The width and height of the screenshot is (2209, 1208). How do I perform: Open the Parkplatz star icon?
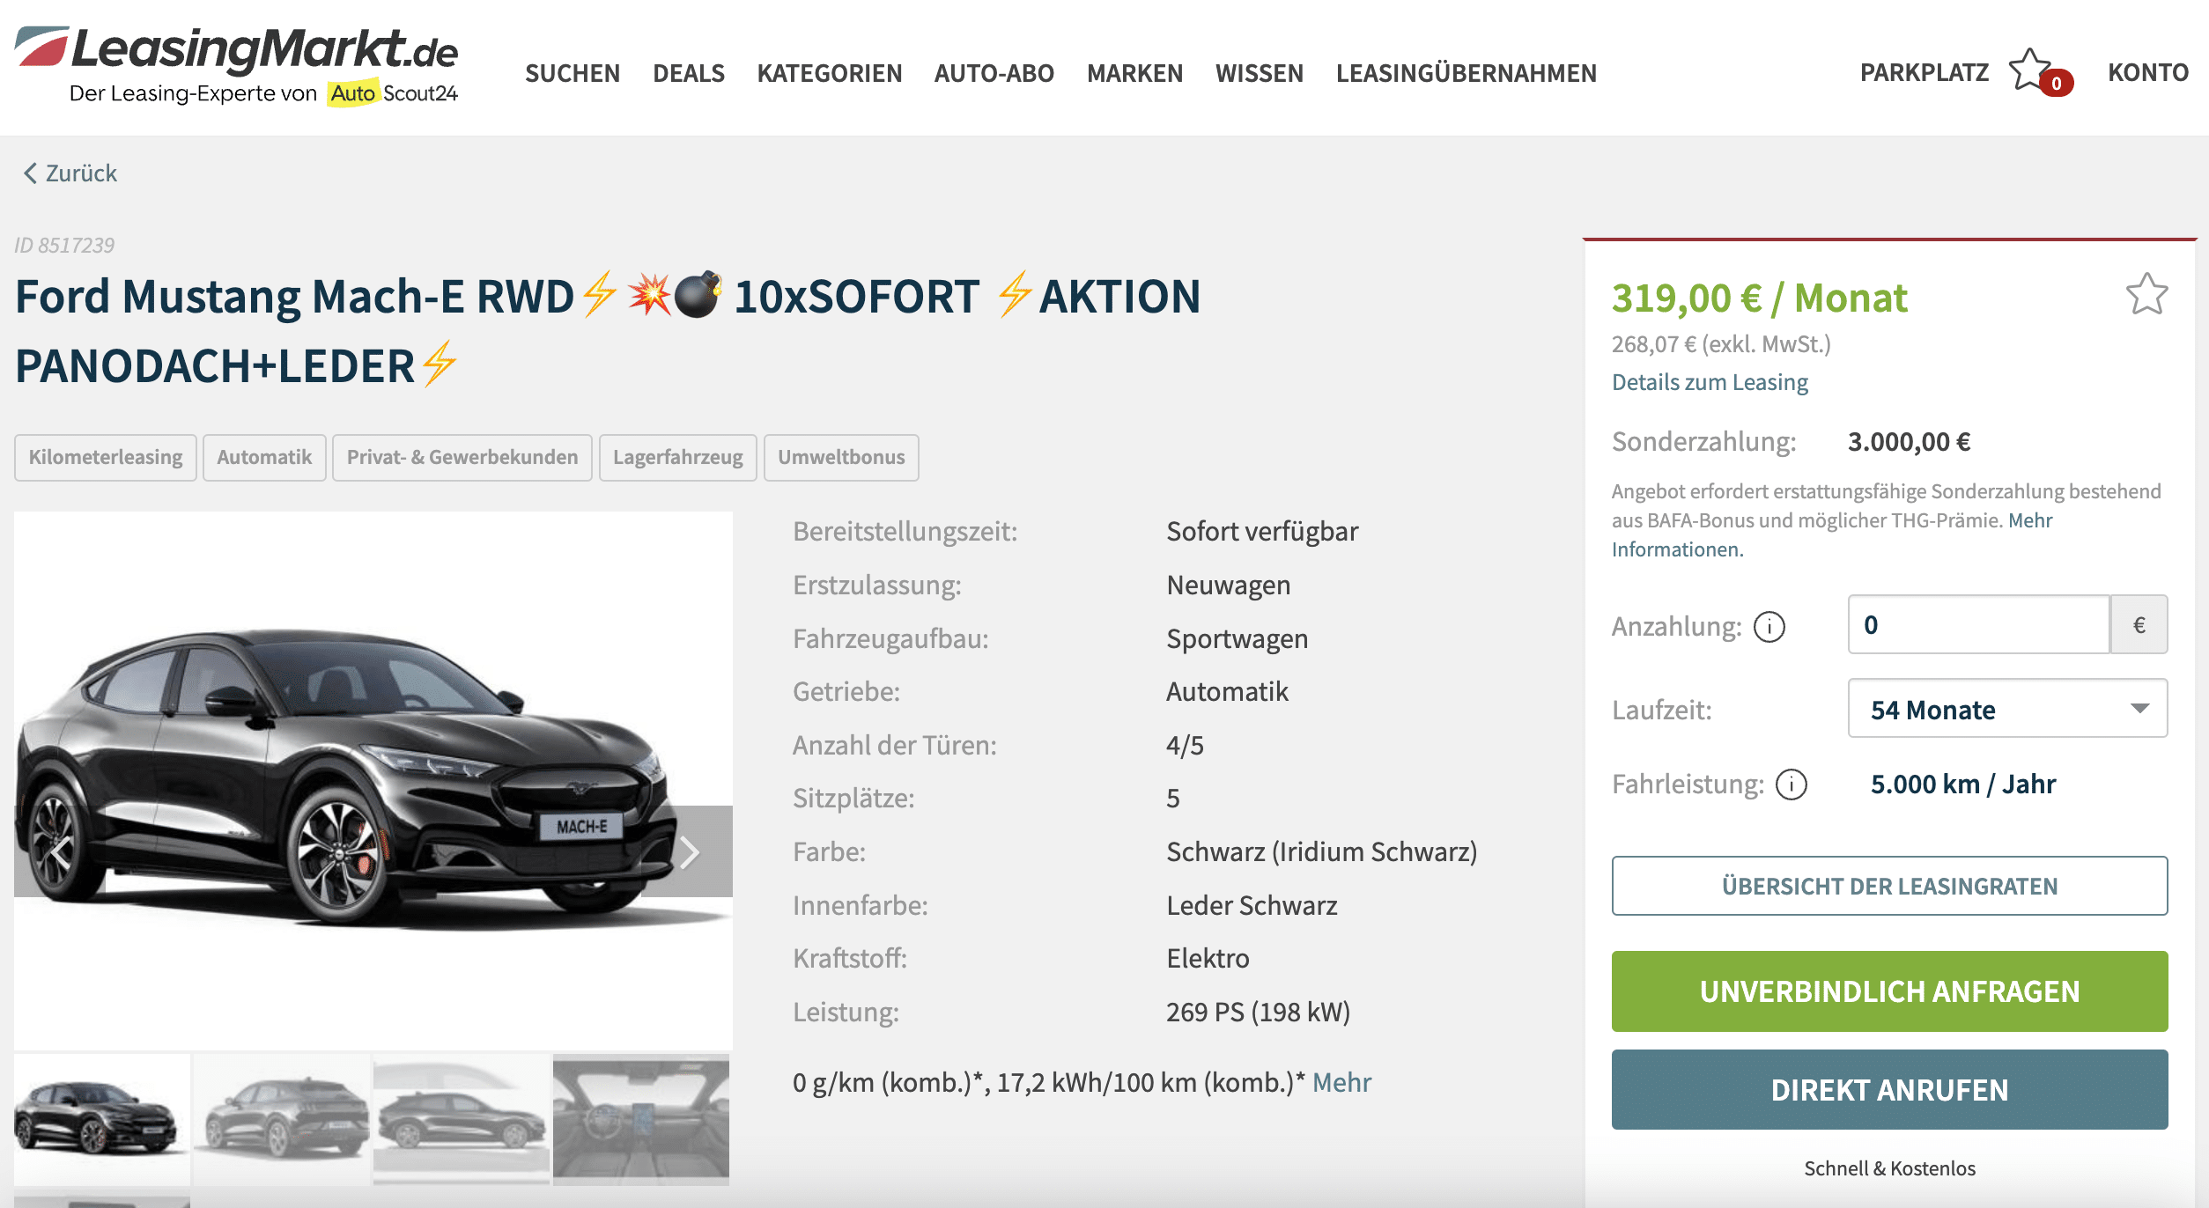coord(2030,70)
